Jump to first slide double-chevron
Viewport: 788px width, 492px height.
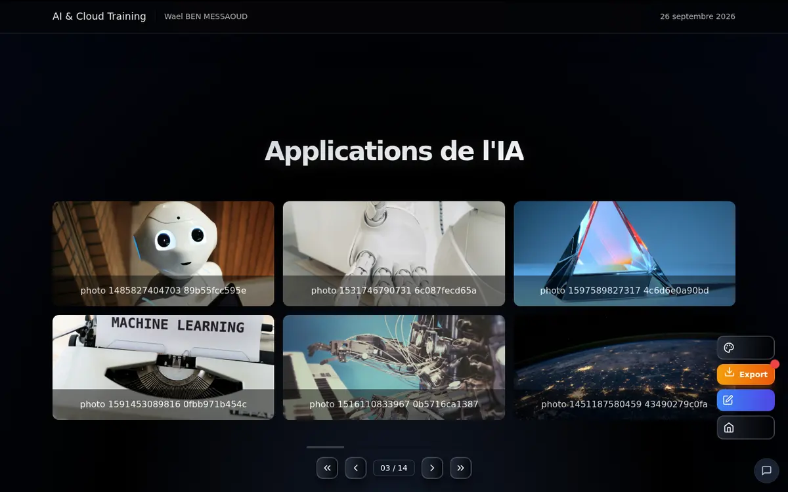(327, 468)
